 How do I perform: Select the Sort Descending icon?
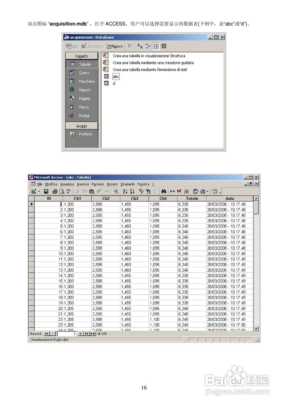click(x=132, y=191)
